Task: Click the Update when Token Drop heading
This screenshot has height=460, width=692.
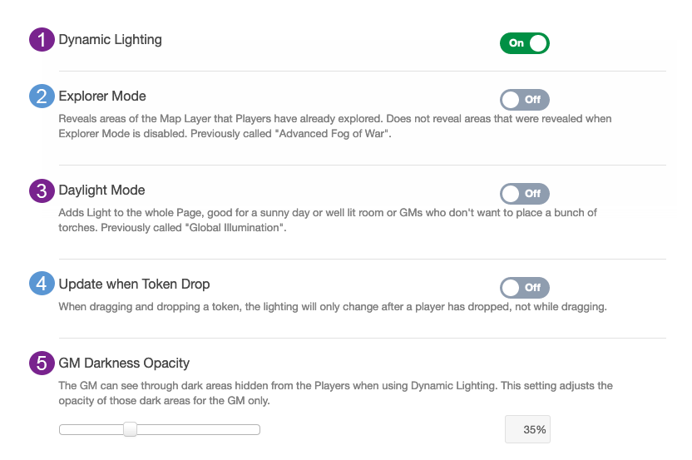Action: [x=134, y=284]
